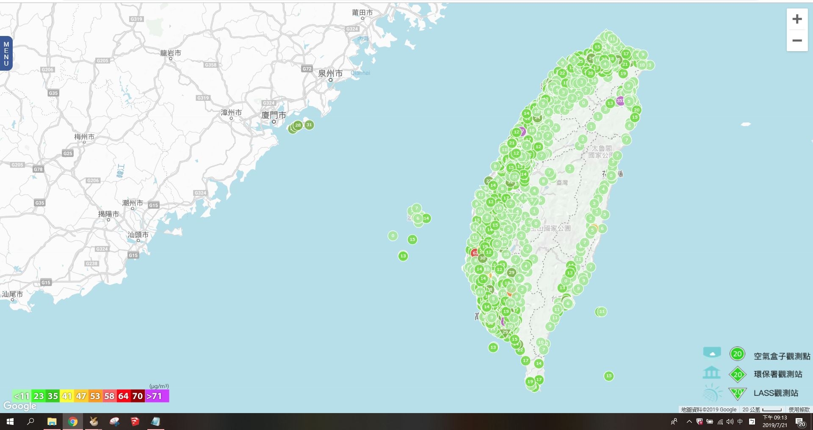
Task: Open the 28 marker near 廈門市
Action: [298, 125]
